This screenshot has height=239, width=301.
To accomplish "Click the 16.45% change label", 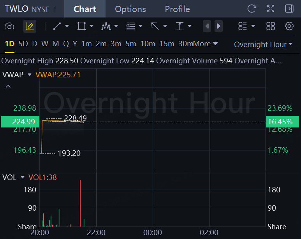I will click(x=282, y=122).
